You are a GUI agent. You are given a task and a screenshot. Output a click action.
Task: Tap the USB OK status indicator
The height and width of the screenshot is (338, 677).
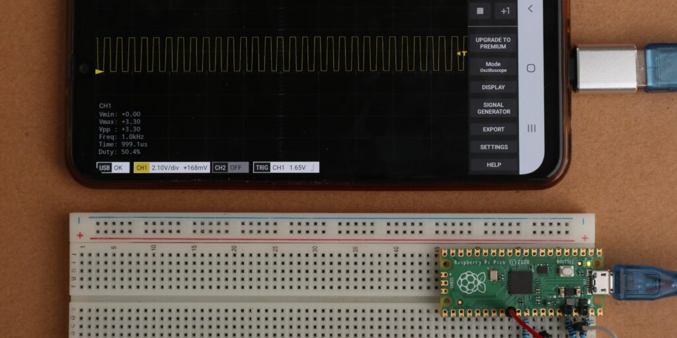tap(113, 168)
